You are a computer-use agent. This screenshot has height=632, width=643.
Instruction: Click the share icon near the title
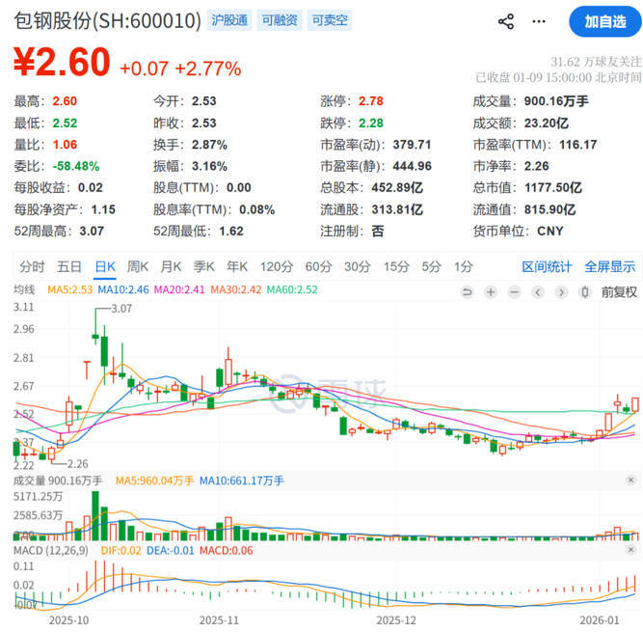(x=505, y=21)
